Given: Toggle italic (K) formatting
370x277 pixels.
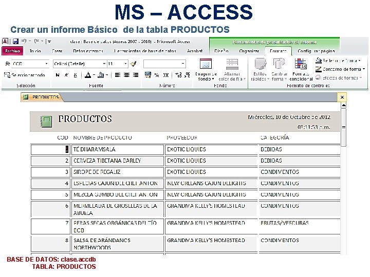Looking at the screenshot, I should click(66, 75).
